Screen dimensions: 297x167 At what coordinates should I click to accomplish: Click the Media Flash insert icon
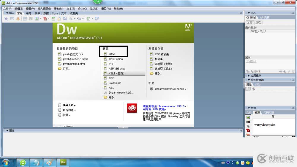(45, 19)
